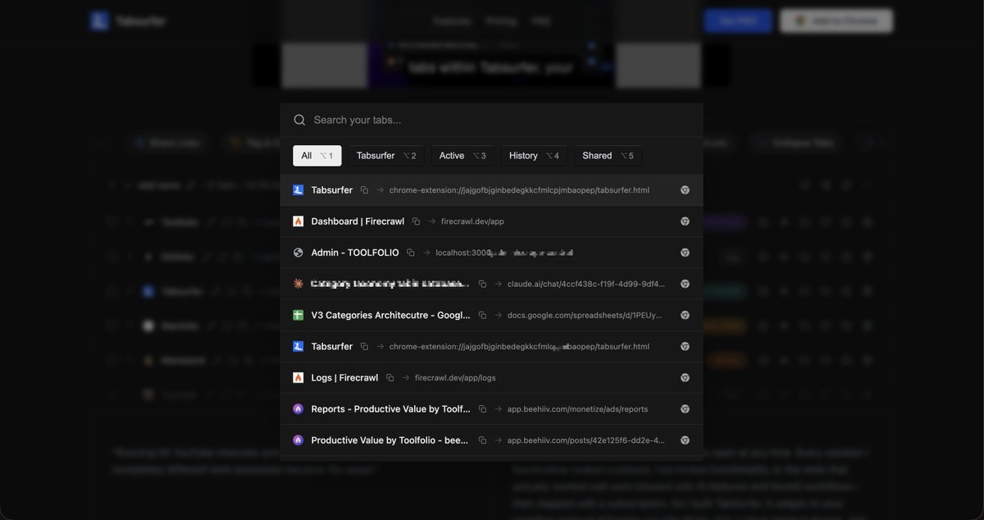The width and height of the screenshot is (984, 520).
Task: Arrow icon before firecrawl.dev/app URL
Action: point(432,221)
